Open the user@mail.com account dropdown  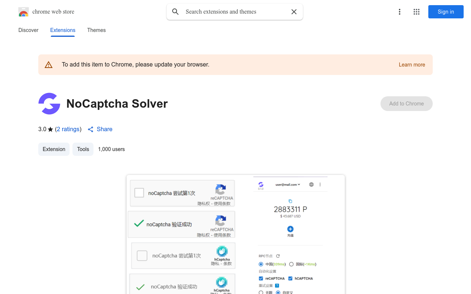[287, 184]
